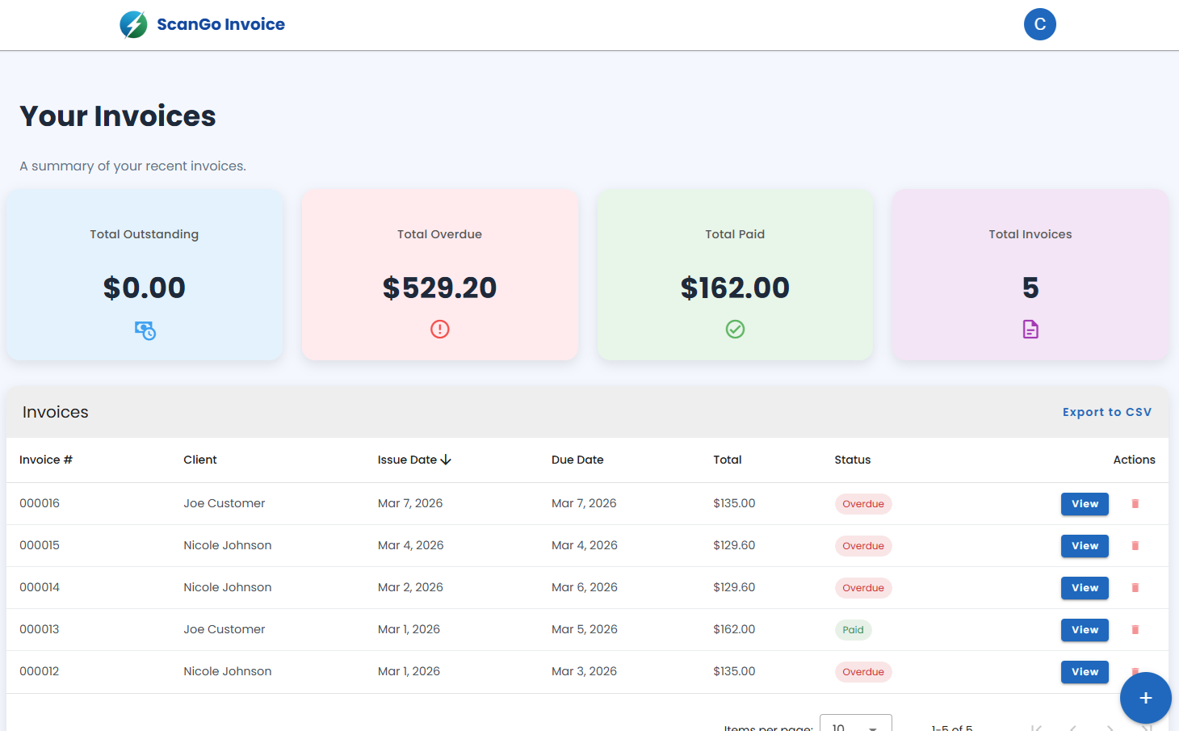This screenshot has width=1179, height=731.
Task: Export invoices to CSV
Action: point(1107,412)
